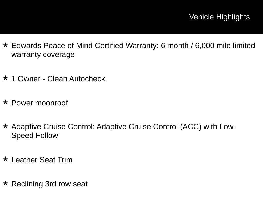Click the Vehicle Highlights title
The width and height of the screenshot is (263, 197).
219,17
